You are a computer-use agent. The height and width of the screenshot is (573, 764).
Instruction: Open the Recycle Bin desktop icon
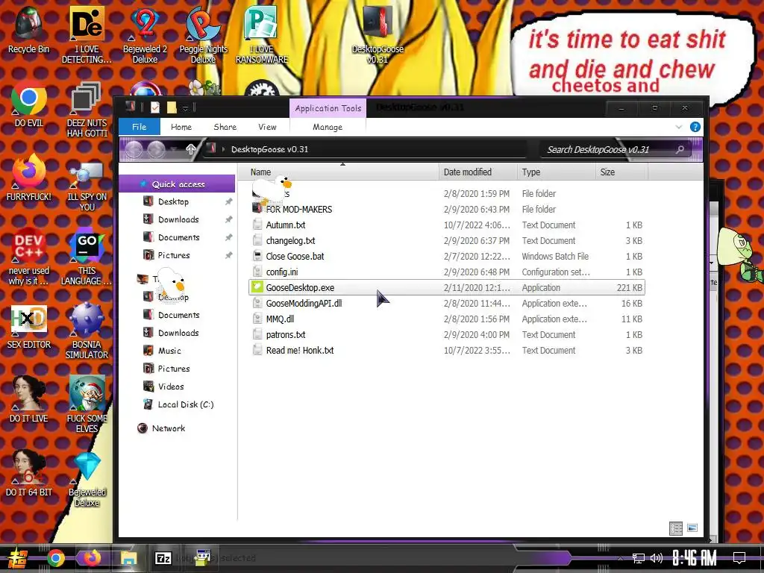point(28,30)
